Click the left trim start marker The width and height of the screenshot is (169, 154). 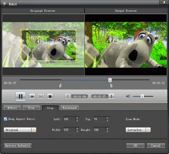pos(60,85)
